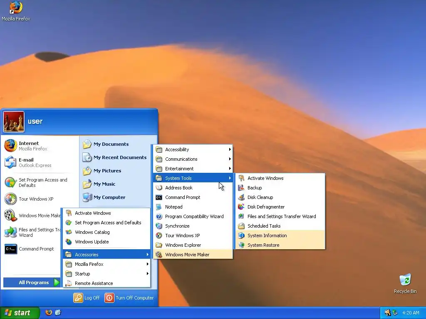426x319 pixels.
Task: Expand the Accessibility folder
Action: click(x=193, y=150)
